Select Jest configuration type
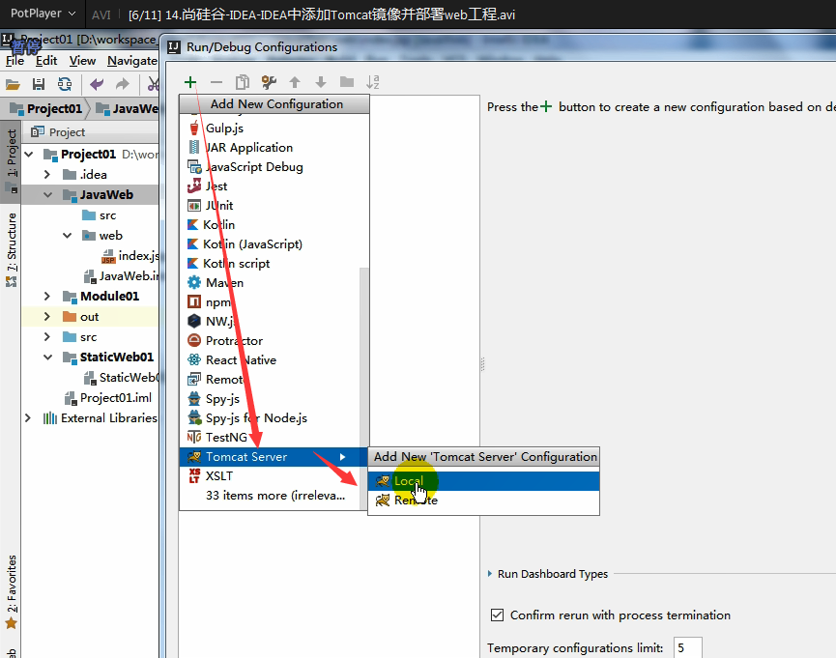836x658 pixels. click(x=274, y=186)
